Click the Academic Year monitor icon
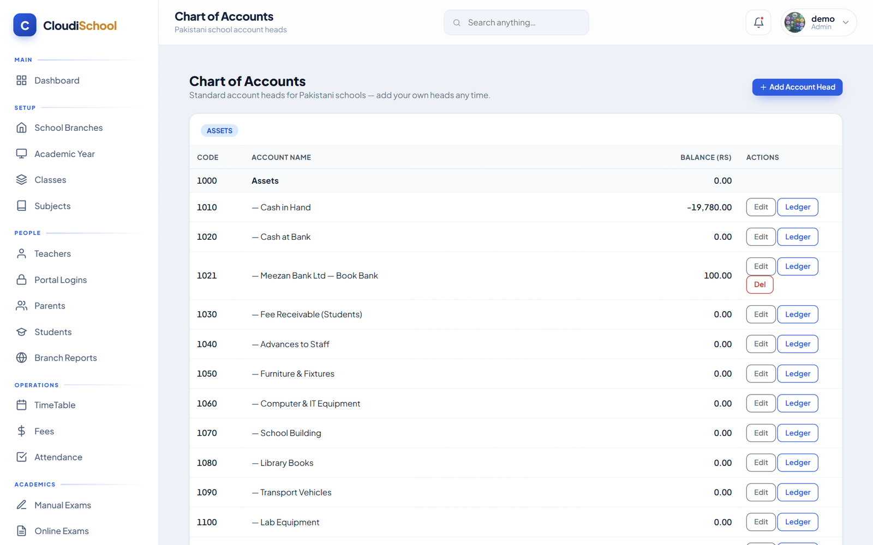 point(21,154)
